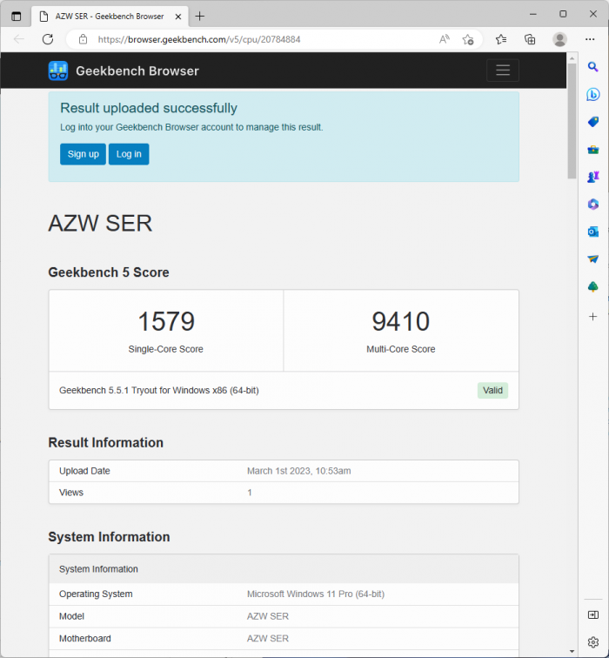This screenshot has height=658, width=609.
Task: Open the Favorites list icon
Action: (501, 39)
